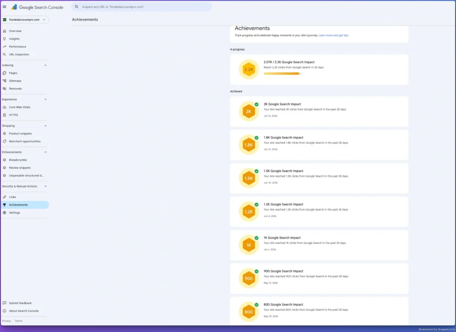Screen dimensions: 456x332
Task: Click the search magnifier icon in URL bar
Action: pos(77,7)
